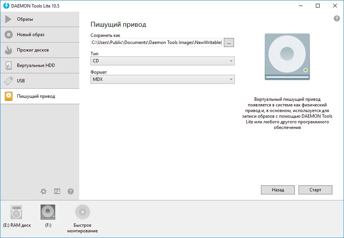Open the Формат MDX dropdown
Viewport: 344px width, 238px height.
click(x=163, y=79)
